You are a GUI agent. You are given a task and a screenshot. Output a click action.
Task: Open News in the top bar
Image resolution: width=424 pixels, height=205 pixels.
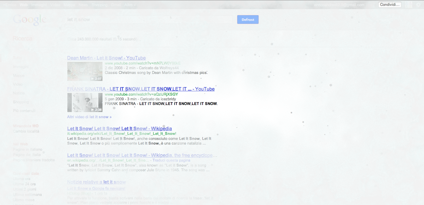[x=83, y=5]
